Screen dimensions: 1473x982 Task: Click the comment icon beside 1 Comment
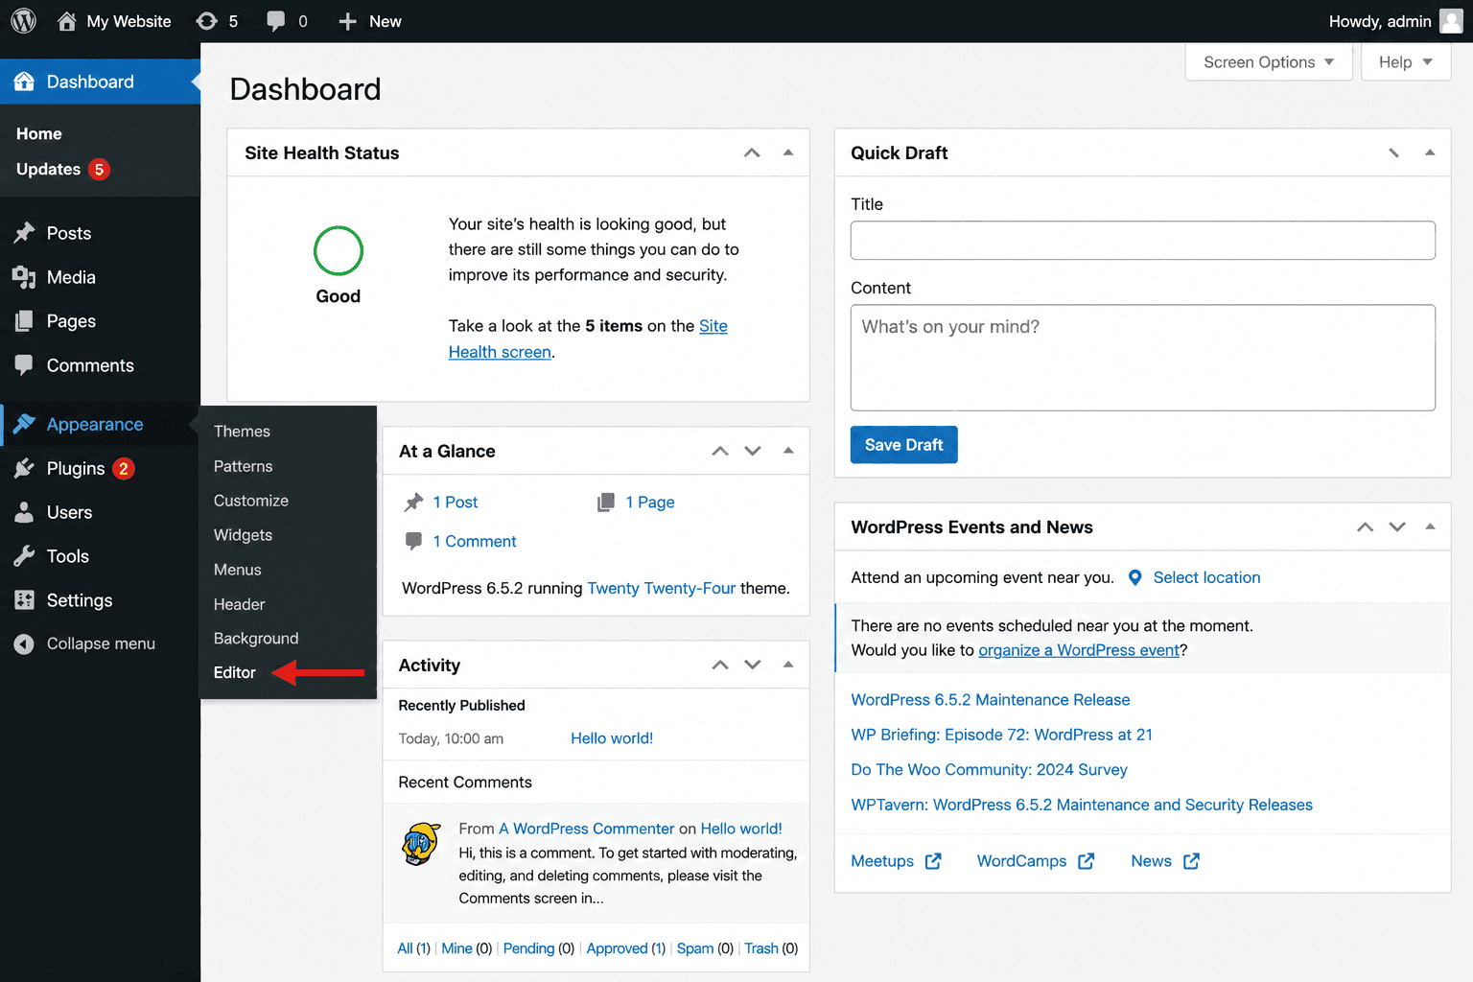tap(413, 541)
